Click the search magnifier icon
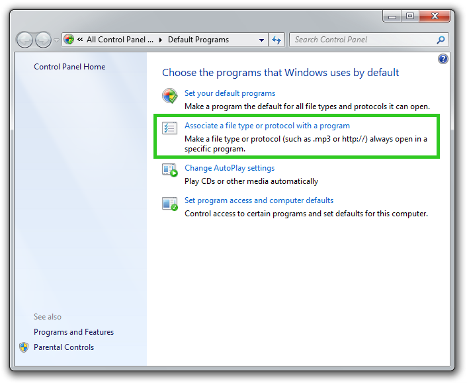The height and width of the screenshot is (383, 467). click(441, 40)
